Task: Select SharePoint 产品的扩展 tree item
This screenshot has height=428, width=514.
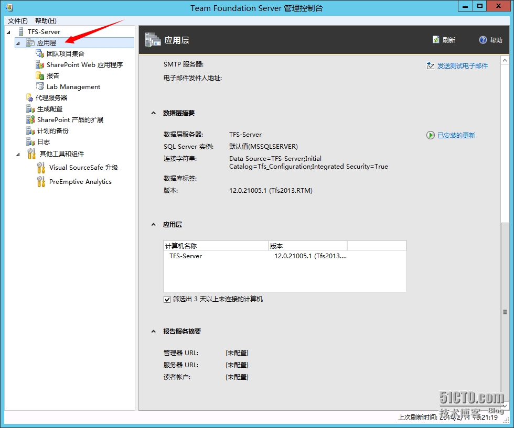Action: [x=70, y=119]
